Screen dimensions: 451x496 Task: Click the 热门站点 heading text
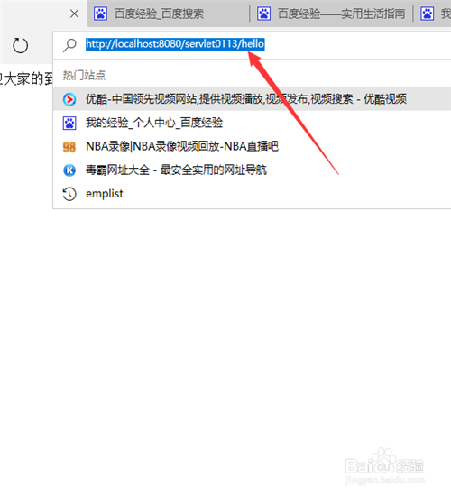[x=84, y=75]
